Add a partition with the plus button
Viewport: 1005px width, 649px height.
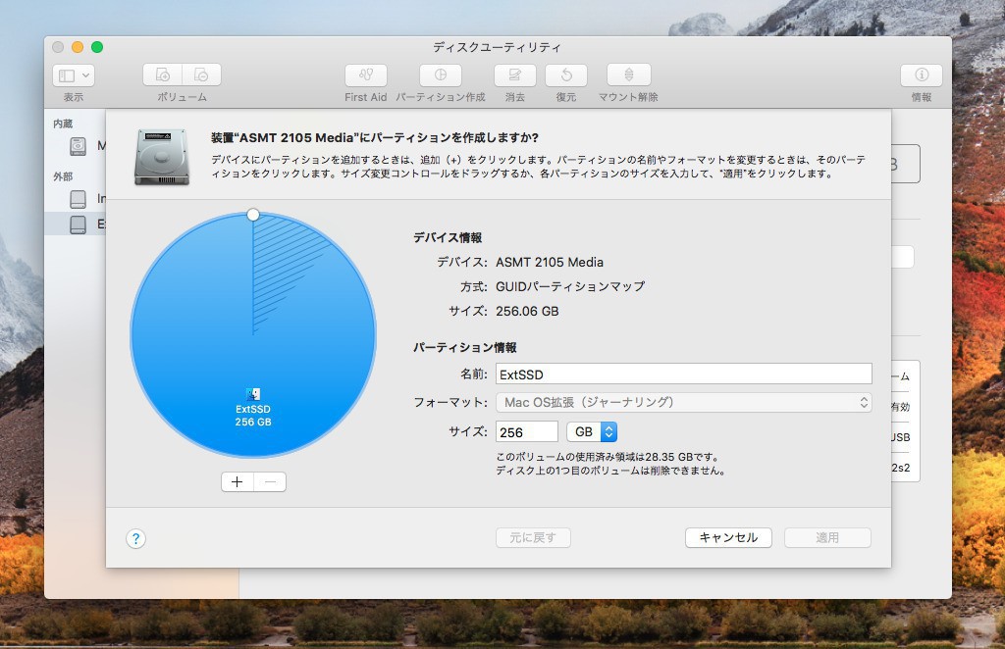[238, 482]
